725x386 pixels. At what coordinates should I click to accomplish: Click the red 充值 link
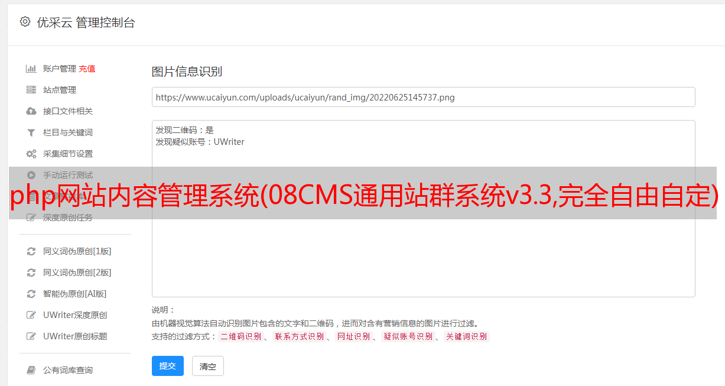click(87, 69)
